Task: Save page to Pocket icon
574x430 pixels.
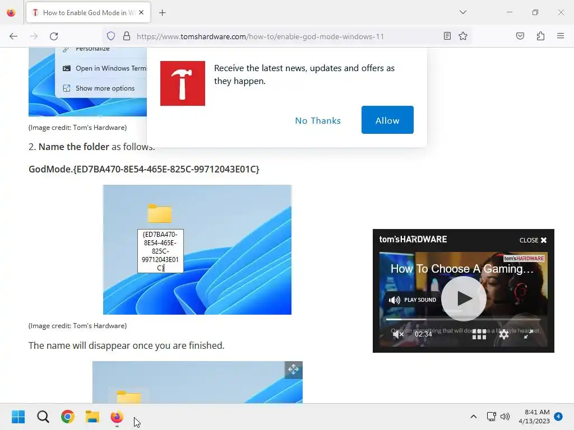Action: pos(520,36)
